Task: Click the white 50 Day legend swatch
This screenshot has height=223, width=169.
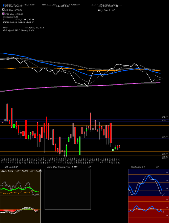Action: point(3,10)
